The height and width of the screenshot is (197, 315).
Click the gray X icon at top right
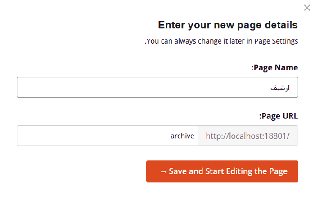[x=307, y=8]
